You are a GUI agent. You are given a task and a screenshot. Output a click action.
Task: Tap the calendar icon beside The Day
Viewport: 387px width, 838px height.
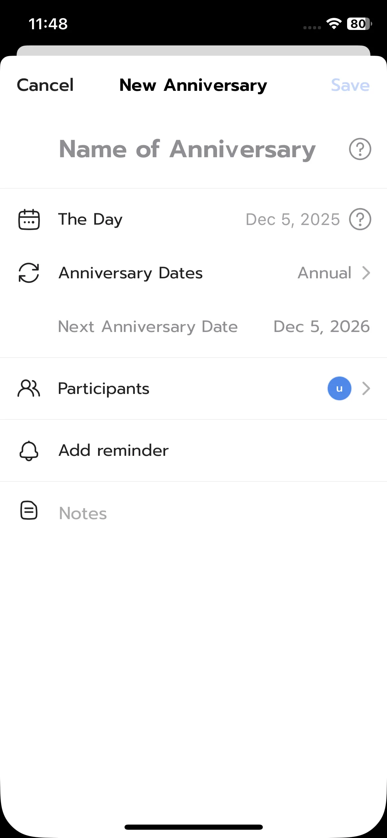click(29, 219)
